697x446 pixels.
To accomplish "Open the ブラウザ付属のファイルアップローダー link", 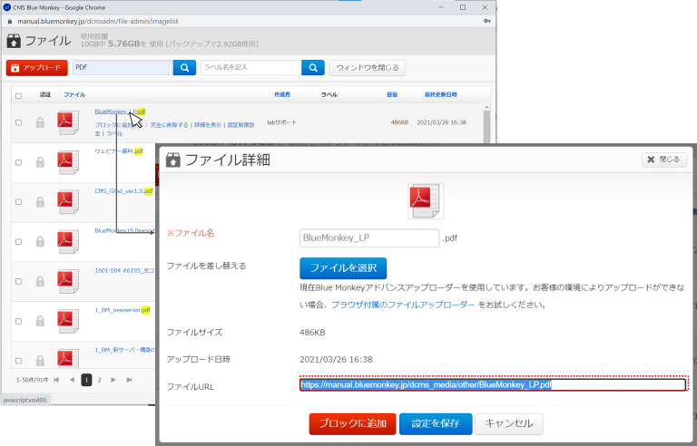I will click(x=403, y=305).
